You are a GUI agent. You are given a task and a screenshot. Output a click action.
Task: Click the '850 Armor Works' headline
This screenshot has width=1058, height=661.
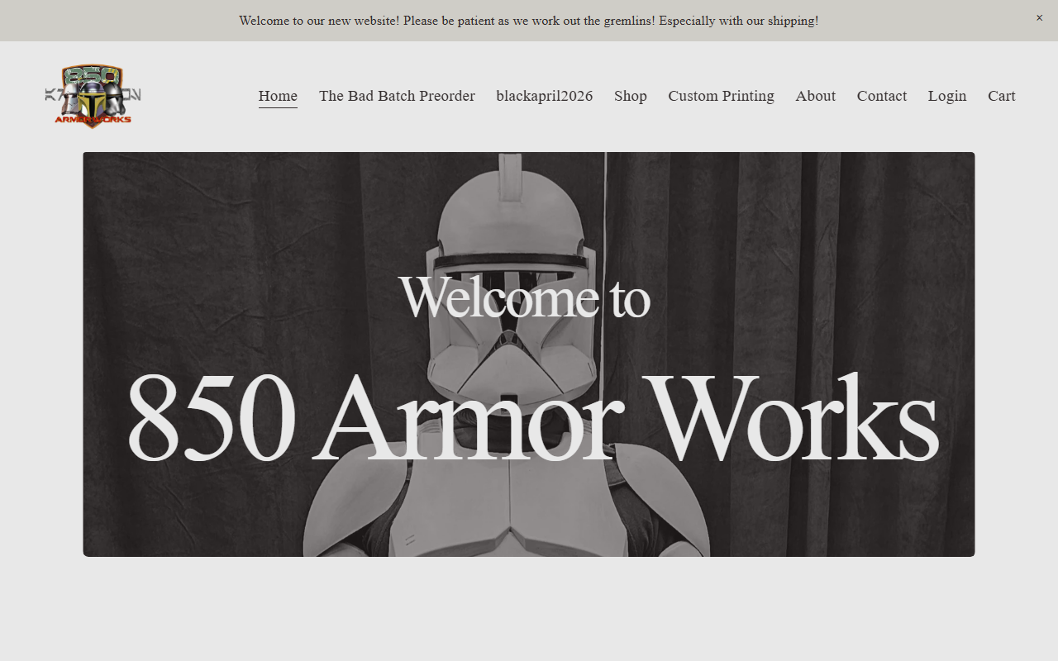[x=532, y=416]
